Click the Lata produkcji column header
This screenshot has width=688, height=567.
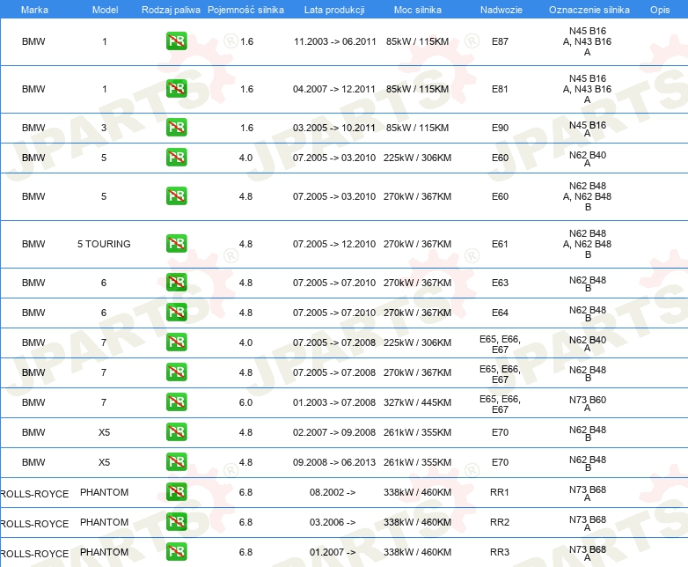(x=333, y=9)
